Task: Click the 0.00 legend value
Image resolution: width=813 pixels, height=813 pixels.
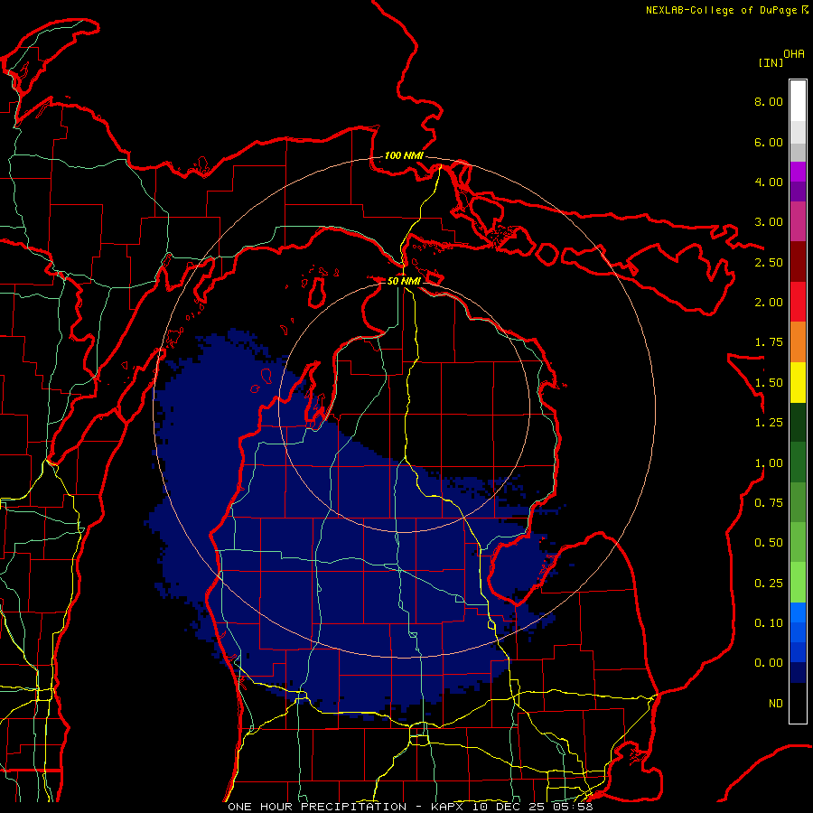Action: (x=769, y=663)
